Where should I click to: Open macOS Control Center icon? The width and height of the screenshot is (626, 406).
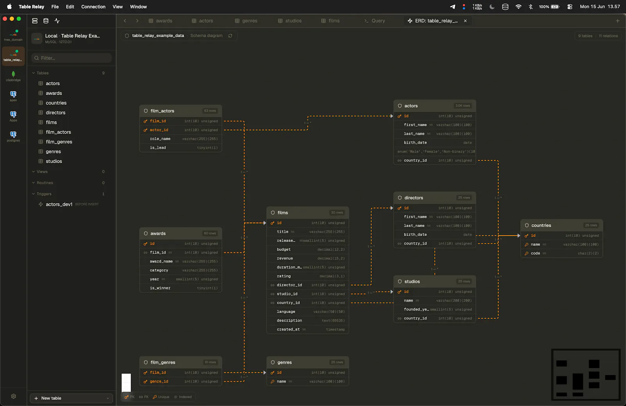(x=570, y=7)
